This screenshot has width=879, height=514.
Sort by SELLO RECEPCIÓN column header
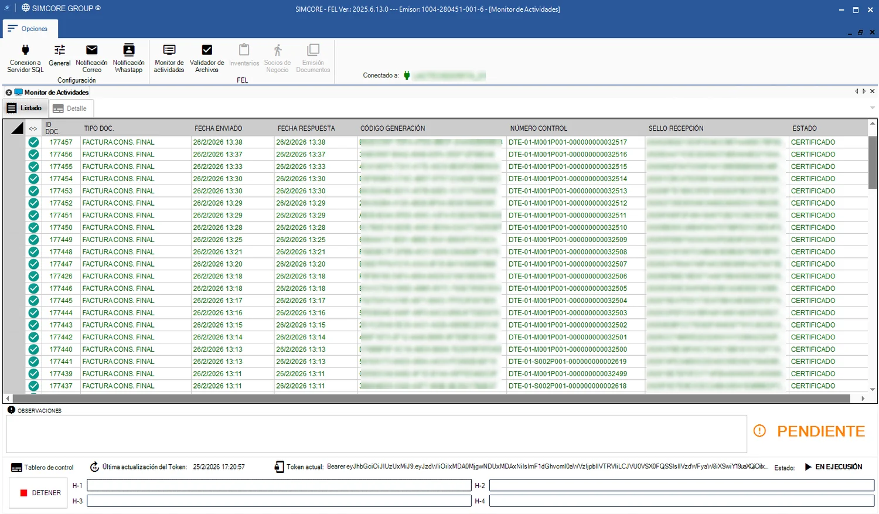pos(676,128)
